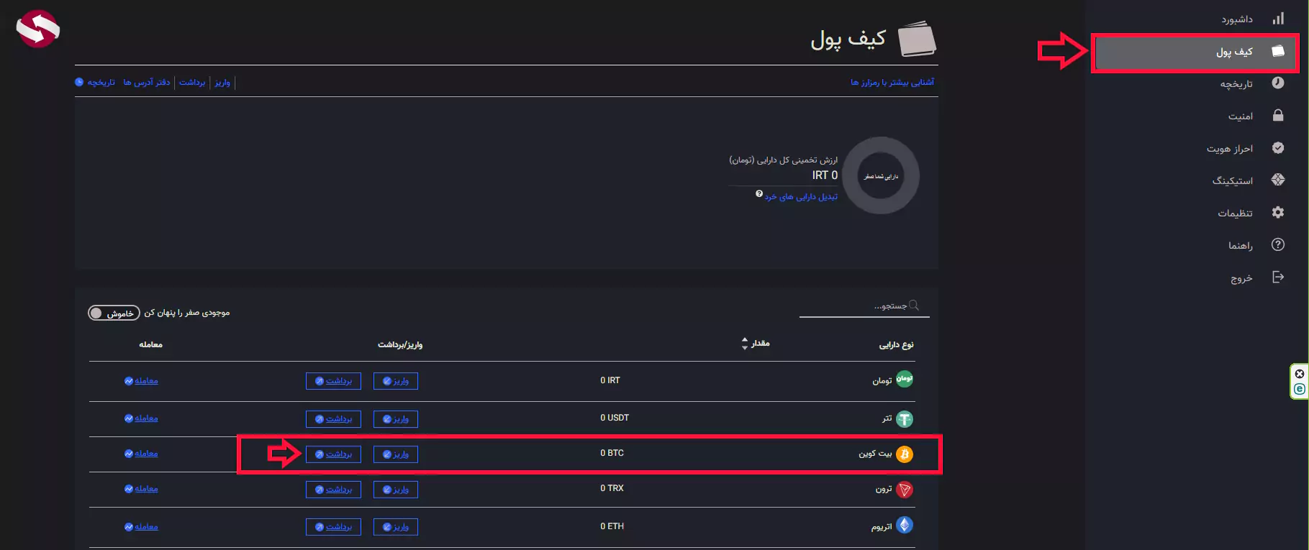The image size is (1309, 550).
Task: Click برداشت button in the بیت کوین row
Action: pos(333,454)
